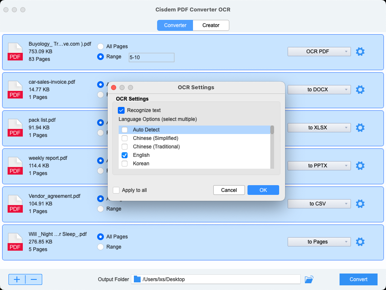Click Output Folder path field

click(x=216, y=279)
